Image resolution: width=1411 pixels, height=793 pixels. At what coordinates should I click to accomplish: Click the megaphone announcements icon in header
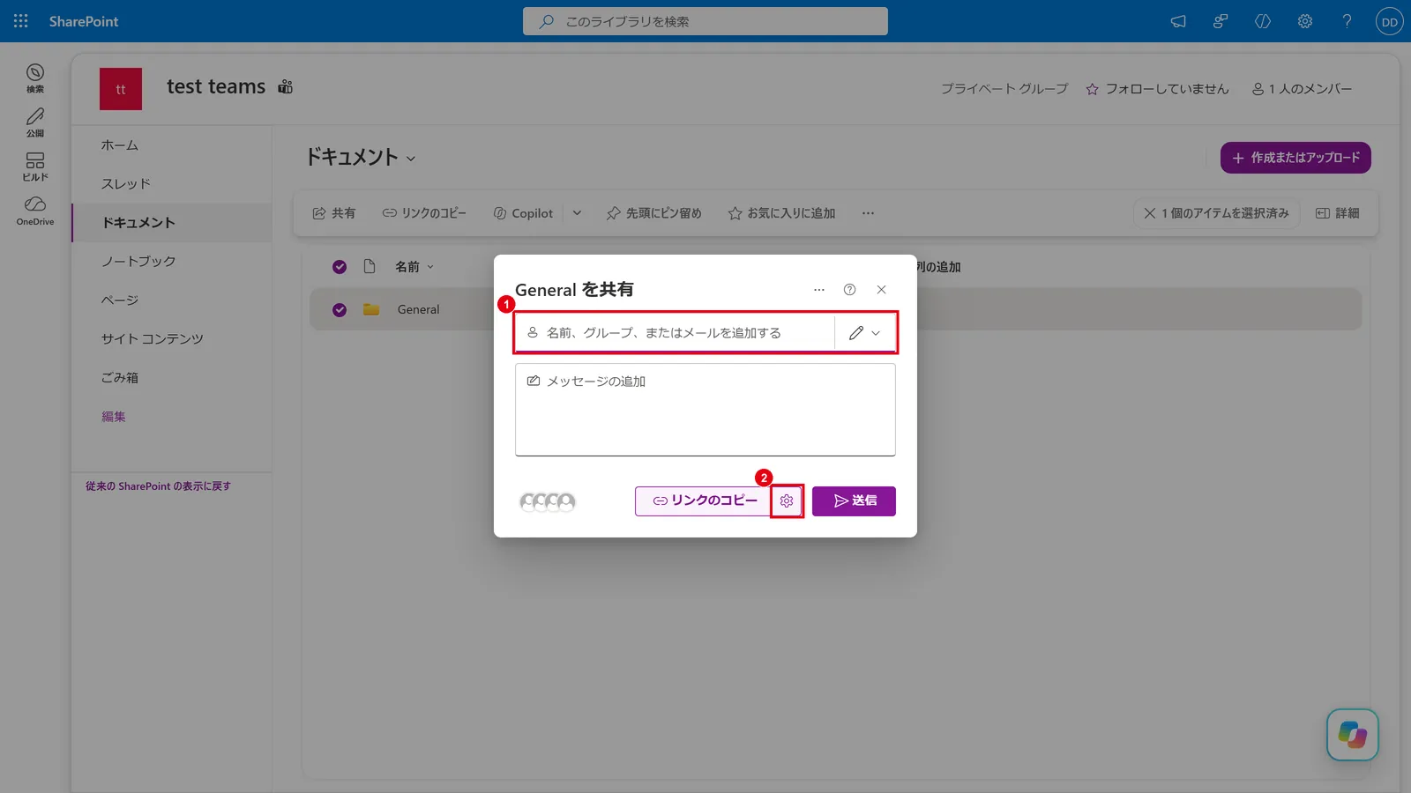1178,21
